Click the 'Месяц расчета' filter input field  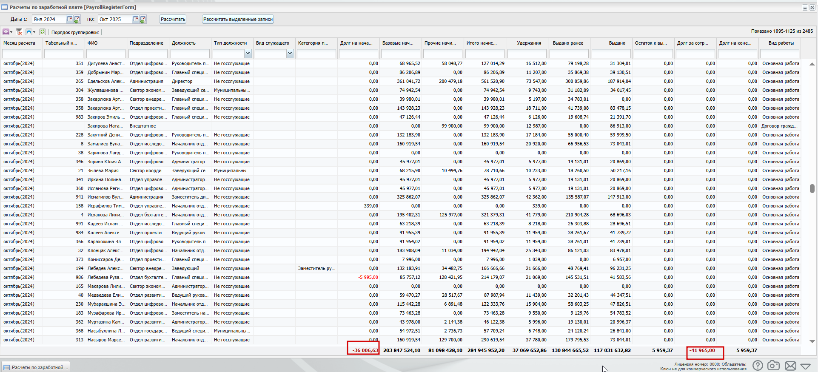22,54
